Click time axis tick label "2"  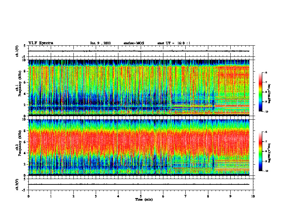(73, 196)
